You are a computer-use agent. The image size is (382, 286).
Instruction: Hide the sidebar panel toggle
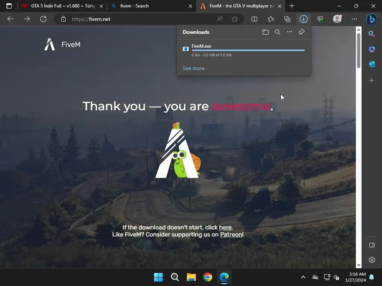pos(372,245)
